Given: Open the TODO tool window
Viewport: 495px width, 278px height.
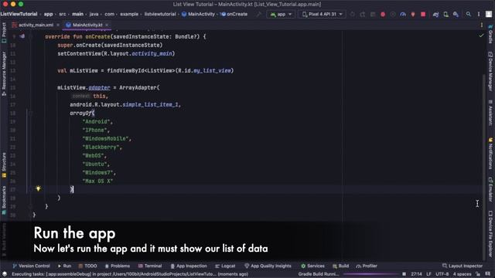Looking at the screenshot, I should click(87, 266).
